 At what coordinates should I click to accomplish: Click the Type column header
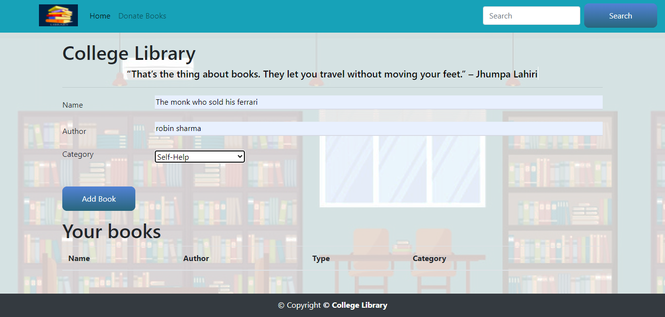click(x=321, y=259)
